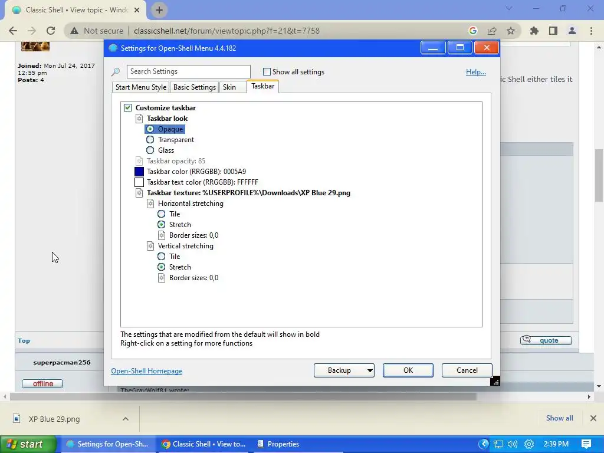Open the network tray icon
Viewport: 604px width, 453px height.
(498, 444)
